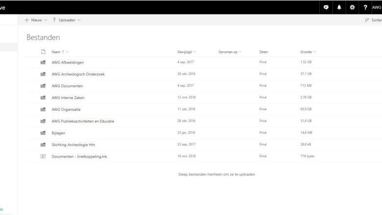Open the help question mark
382x215 pixels.
pos(365,7)
